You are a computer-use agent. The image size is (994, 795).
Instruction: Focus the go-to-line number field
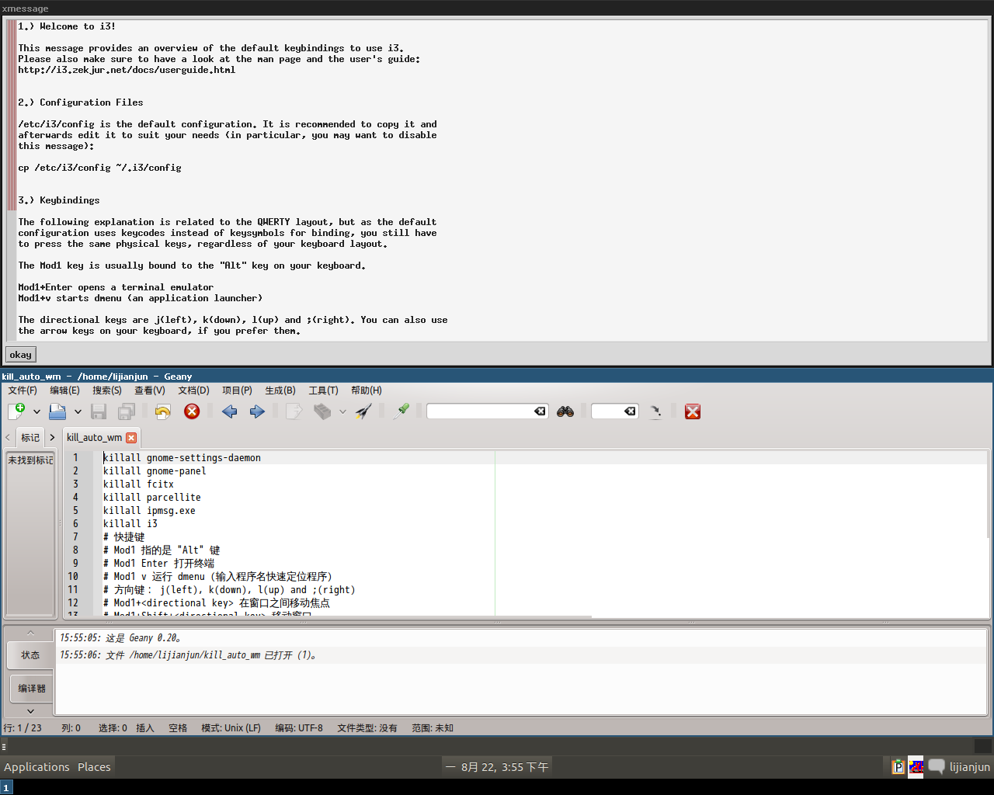(608, 411)
